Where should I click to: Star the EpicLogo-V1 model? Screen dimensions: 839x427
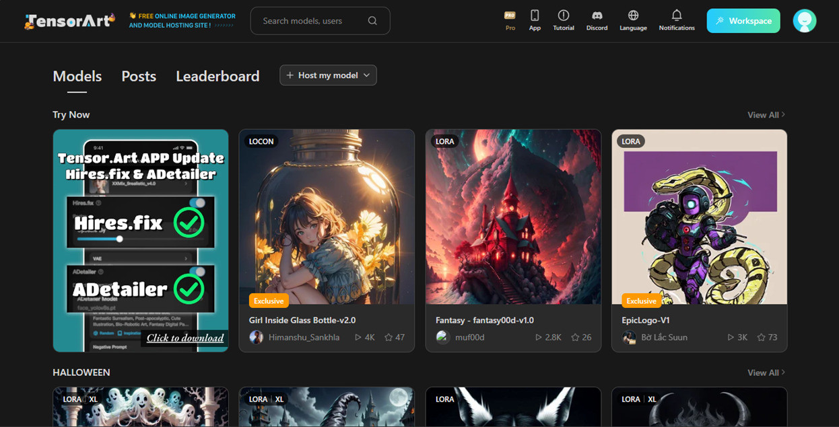pos(762,338)
